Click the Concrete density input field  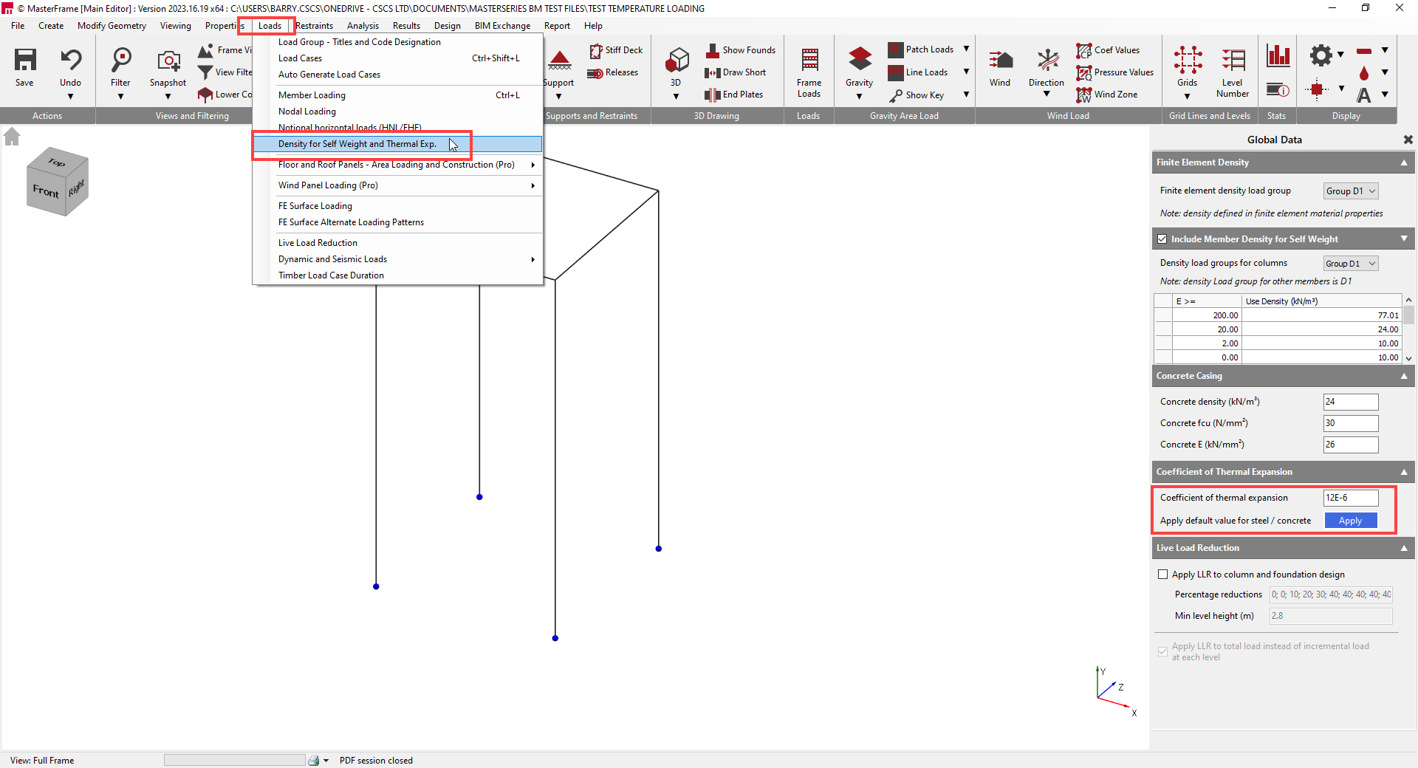(x=1351, y=402)
